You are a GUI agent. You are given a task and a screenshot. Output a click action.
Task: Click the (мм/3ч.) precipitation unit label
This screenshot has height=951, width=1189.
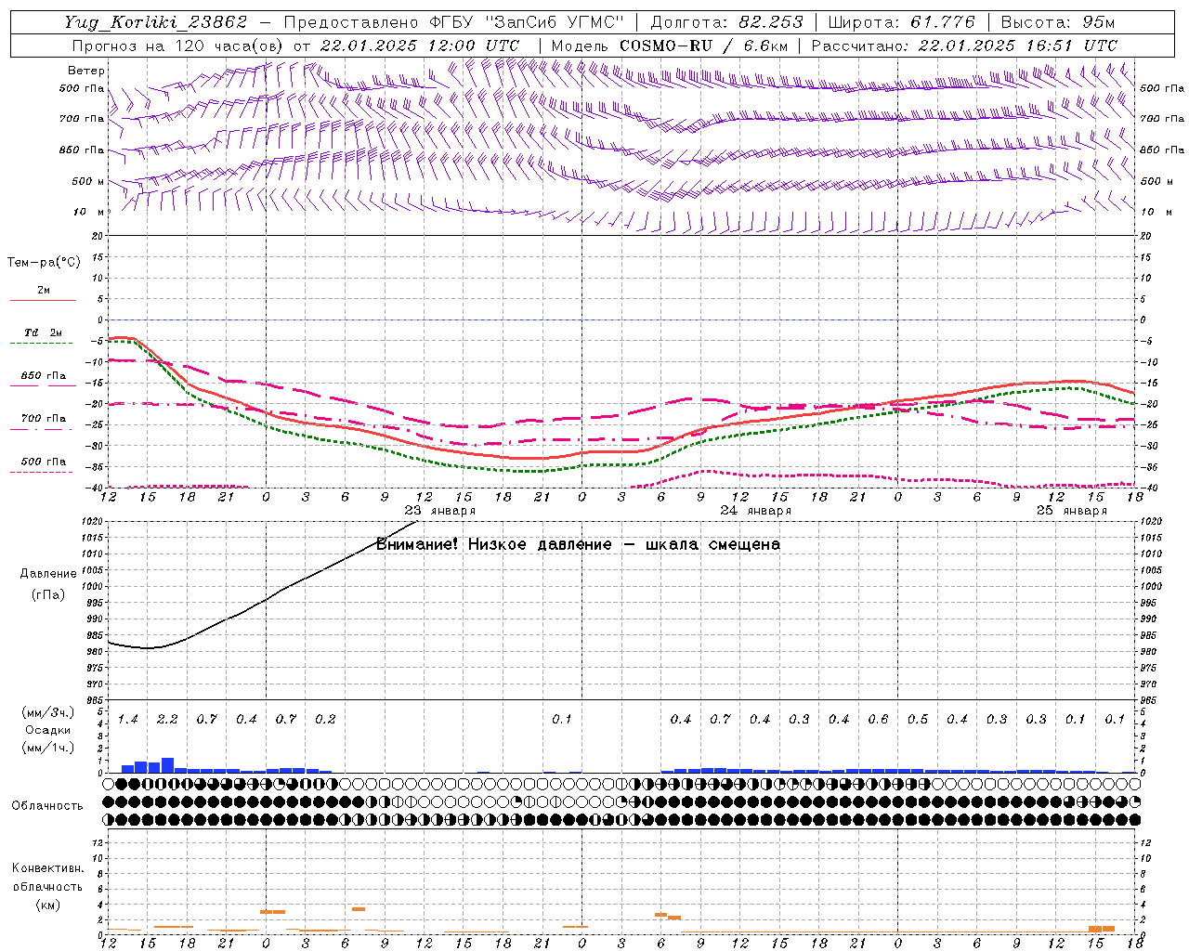coord(47,712)
